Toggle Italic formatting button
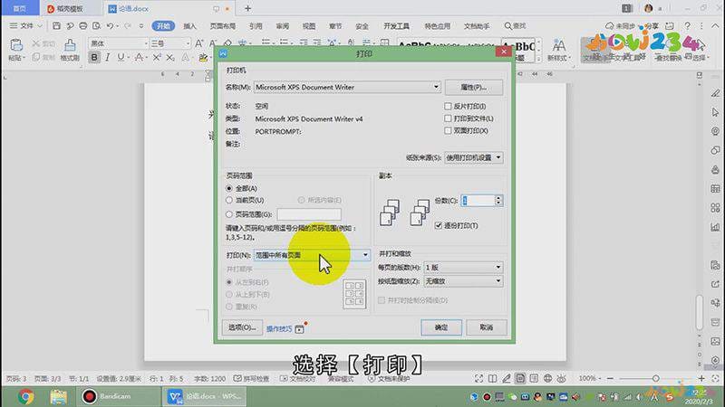Viewport: 725px width, 407px height. 107,57
